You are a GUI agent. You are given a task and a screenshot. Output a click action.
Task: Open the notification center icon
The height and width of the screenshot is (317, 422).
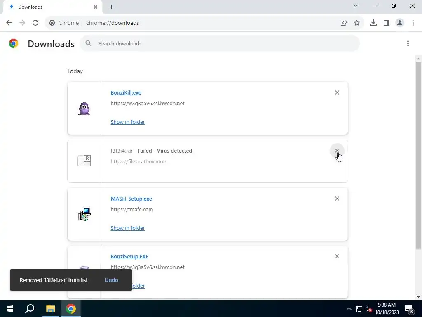click(409, 309)
